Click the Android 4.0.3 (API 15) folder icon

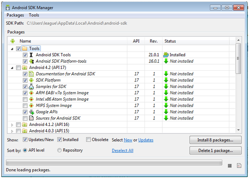[x=24, y=131]
